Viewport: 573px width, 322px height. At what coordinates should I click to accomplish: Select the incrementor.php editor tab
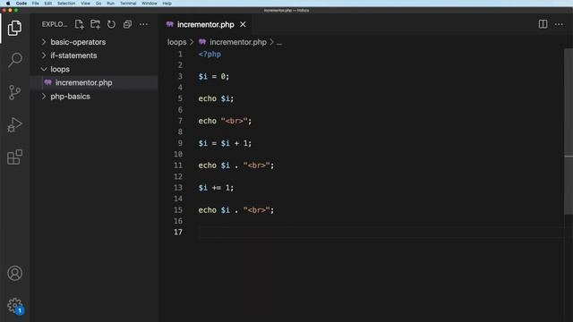point(205,24)
